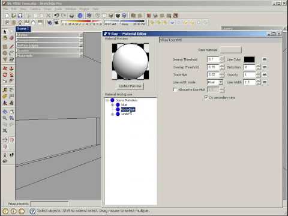This screenshot has width=288, height=216.
Task: Click the Measurements input box
Action: tap(50, 204)
